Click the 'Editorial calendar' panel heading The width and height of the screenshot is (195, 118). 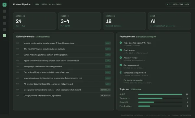(x=25, y=37)
